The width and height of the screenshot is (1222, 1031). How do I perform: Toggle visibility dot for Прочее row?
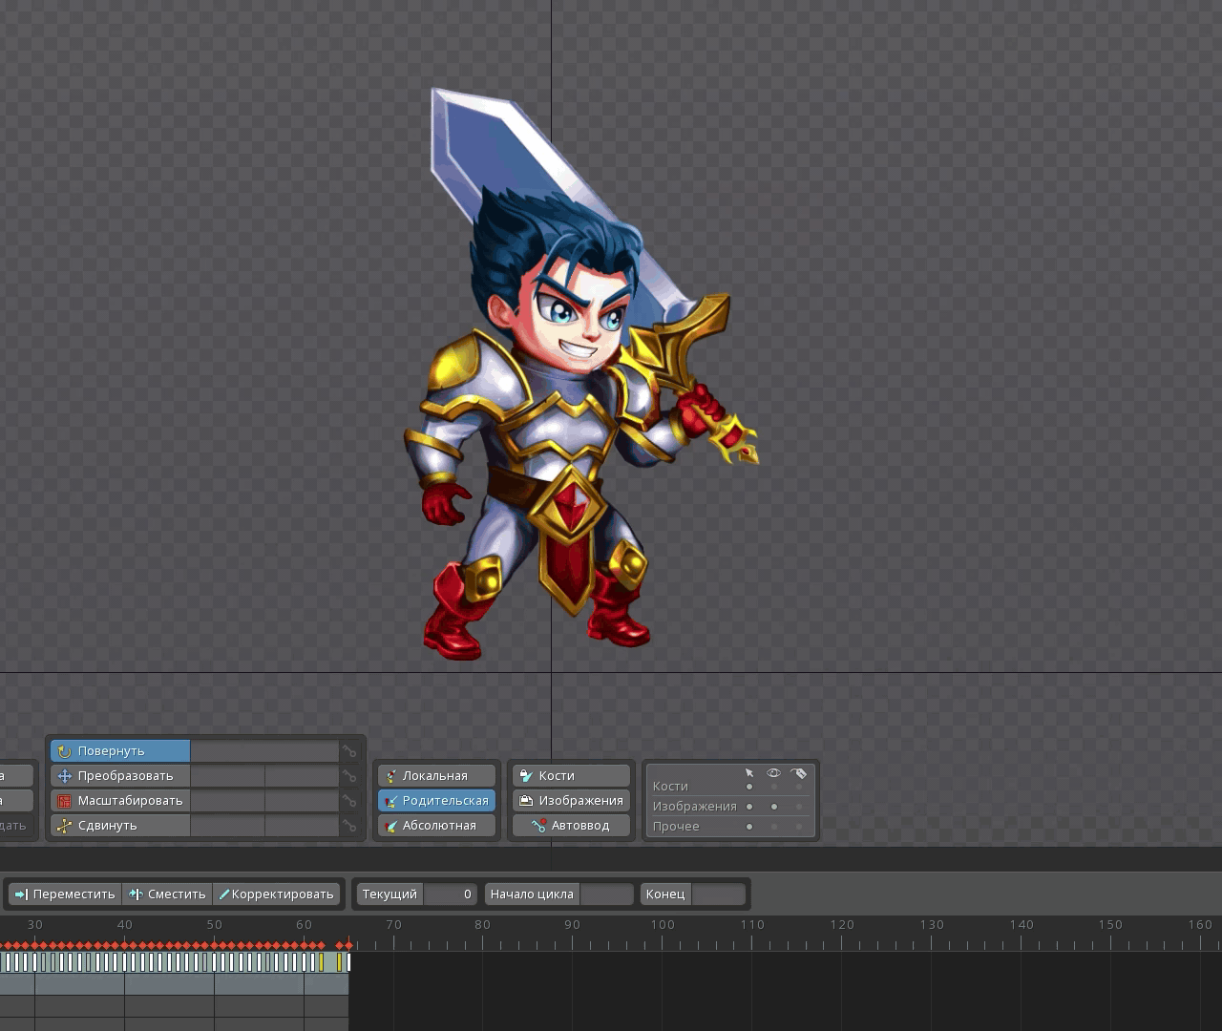774,827
